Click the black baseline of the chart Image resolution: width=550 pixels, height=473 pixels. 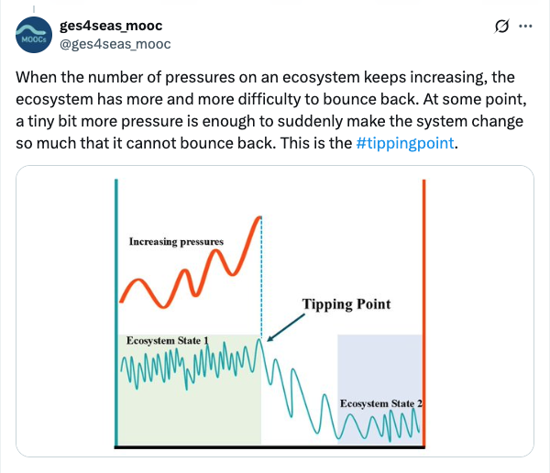tap(270, 446)
